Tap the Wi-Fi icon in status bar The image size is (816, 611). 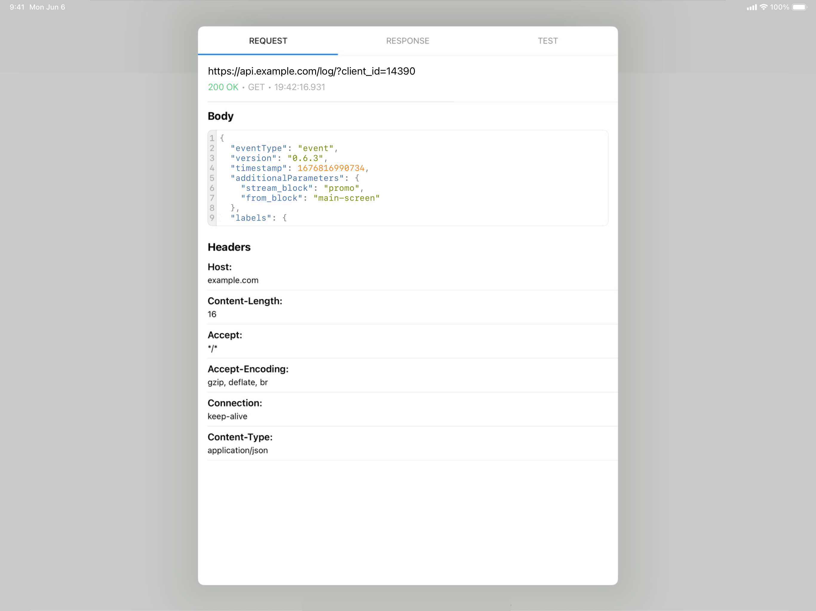764,7
